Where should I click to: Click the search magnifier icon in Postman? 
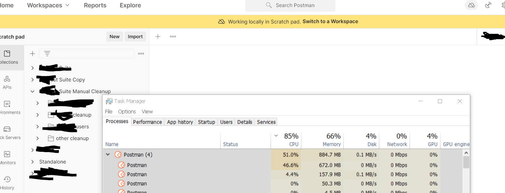pos(269,5)
